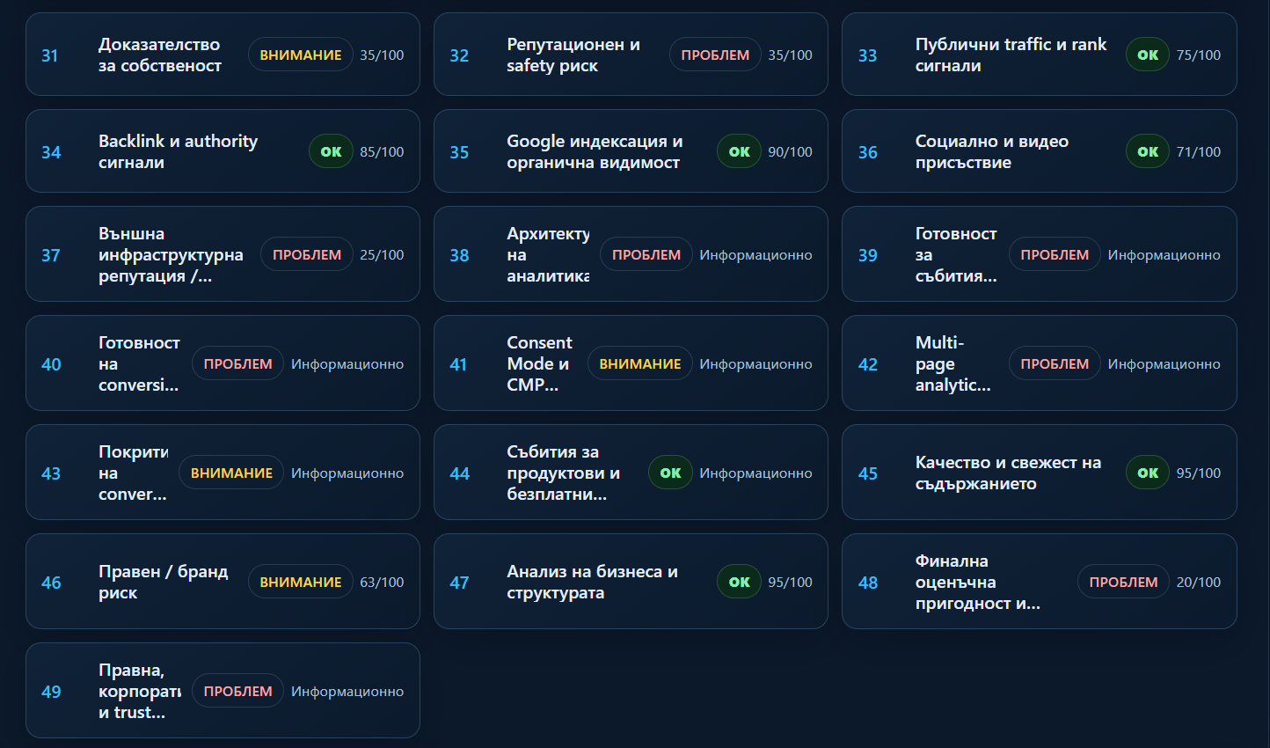This screenshot has width=1270, height=748.
Task: Select title Готовност на conversi…
Action: 139,363
